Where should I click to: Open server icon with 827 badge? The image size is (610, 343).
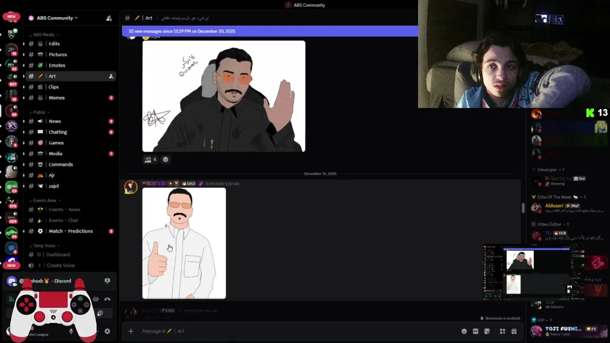(11, 79)
